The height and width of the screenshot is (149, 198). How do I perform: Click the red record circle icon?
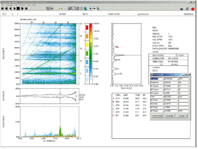[x=193, y=9]
